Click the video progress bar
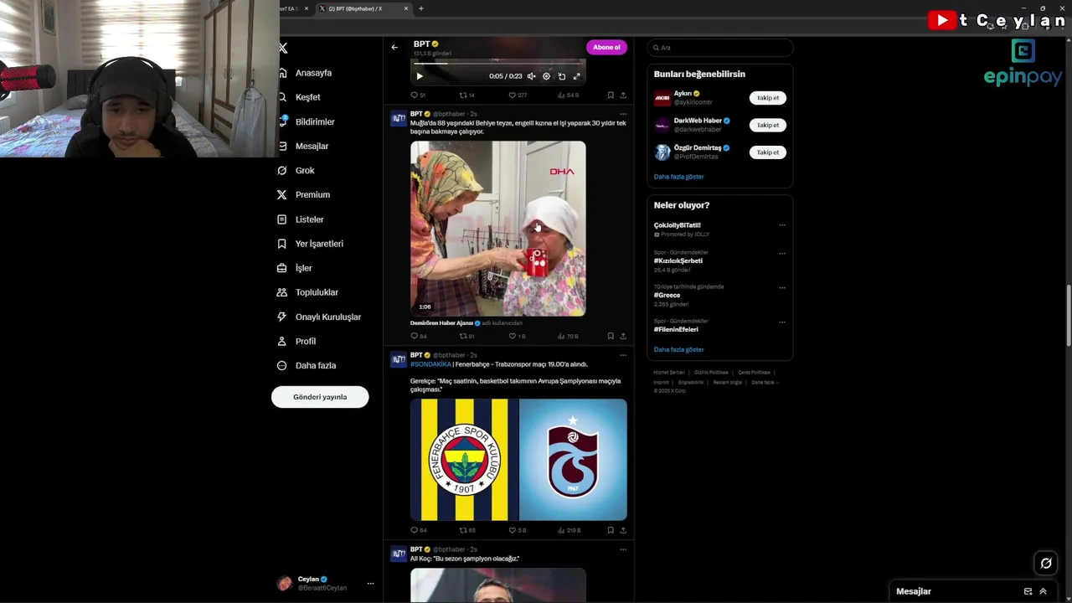 click(x=498, y=64)
